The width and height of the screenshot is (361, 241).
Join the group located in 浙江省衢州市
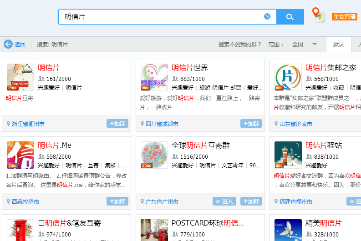pyautogui.click(x=117, y=124)
